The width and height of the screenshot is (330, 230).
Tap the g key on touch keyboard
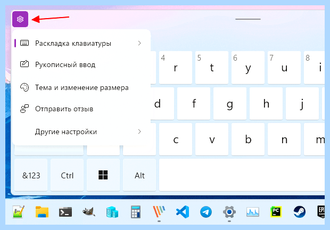click(x=230, y=103)
